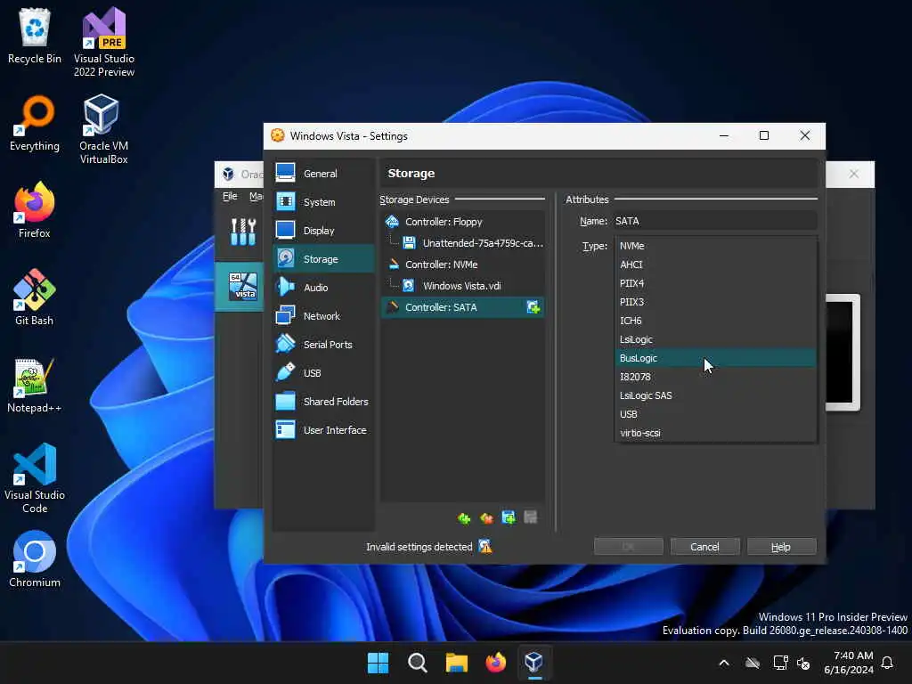Click Cancel button in Settings dialog
This screenshot has height=684, width=912.
(704, 547)
